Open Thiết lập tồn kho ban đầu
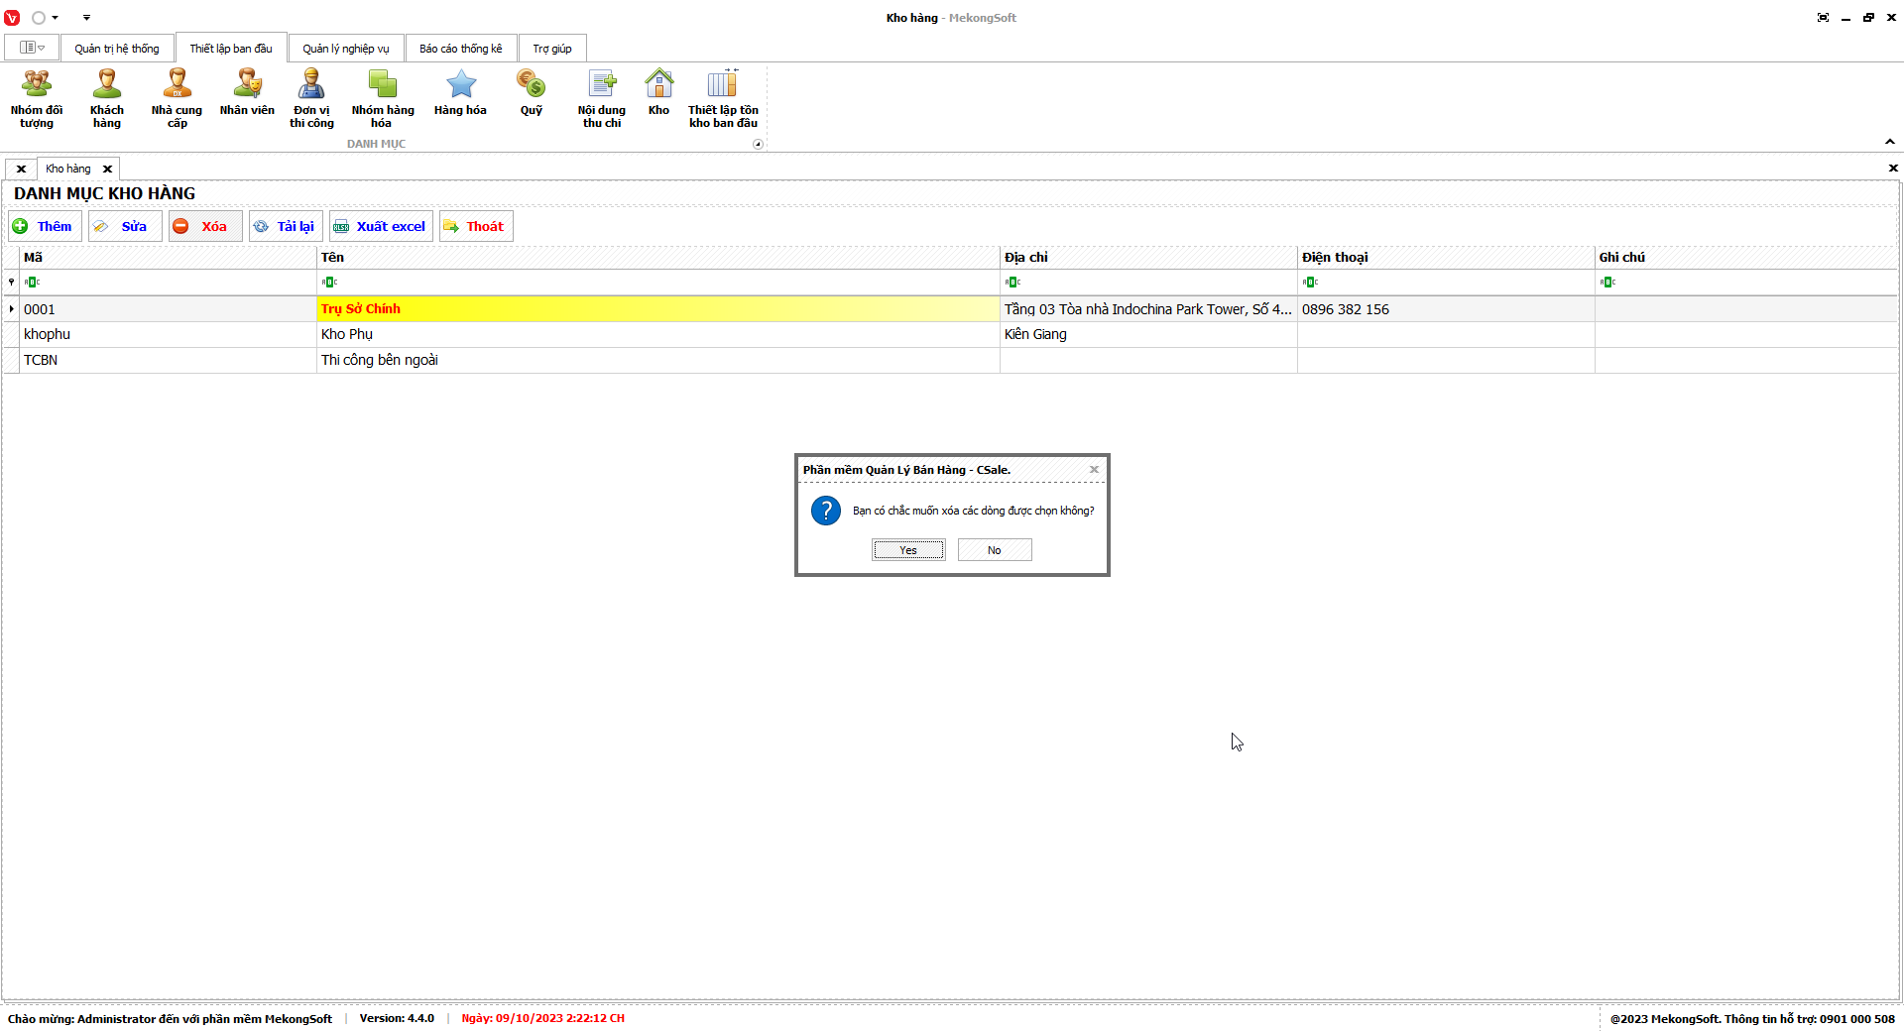The height and width of the screenshot is (1031, 1904). coord(723,98)
